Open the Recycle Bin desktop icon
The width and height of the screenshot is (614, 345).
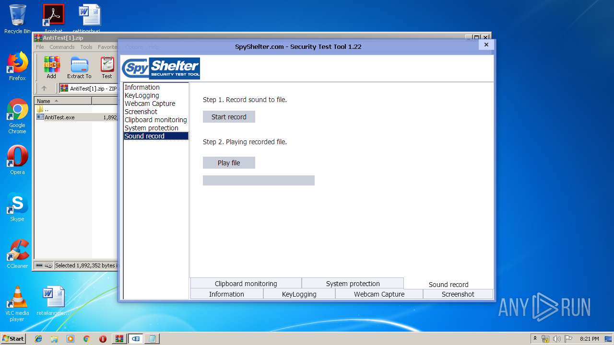(x=17, y=19)
